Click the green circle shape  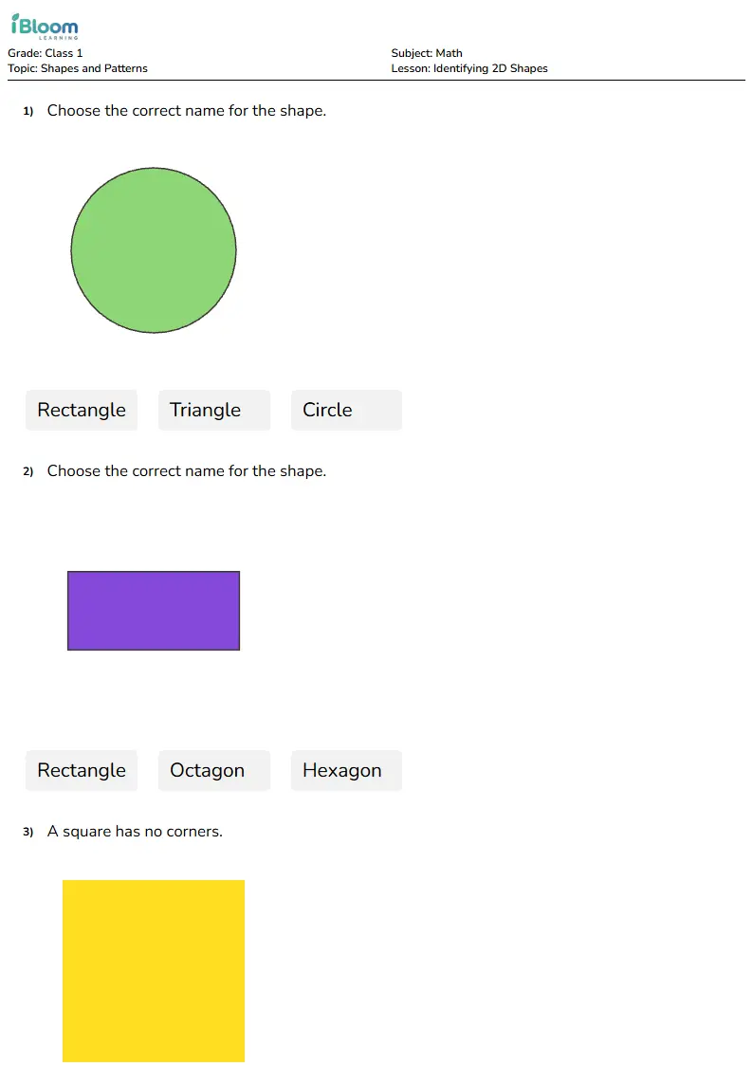[x=154, y=250]
